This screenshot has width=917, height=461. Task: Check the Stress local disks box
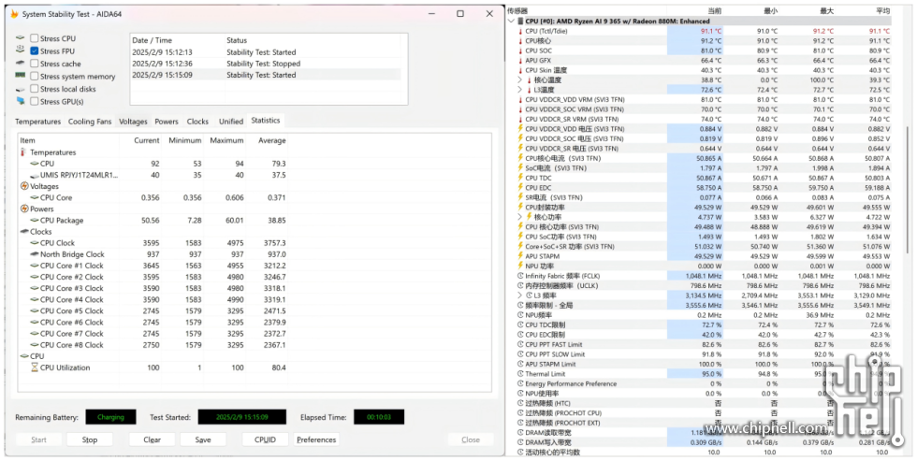click(35, 89)
